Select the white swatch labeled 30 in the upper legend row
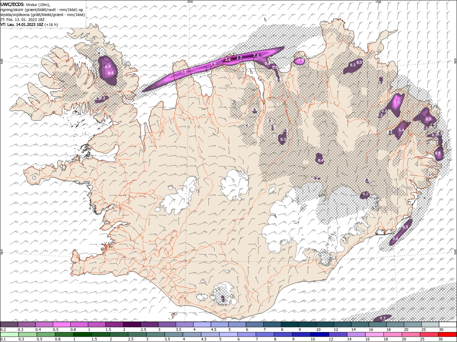 pos(448,325)
